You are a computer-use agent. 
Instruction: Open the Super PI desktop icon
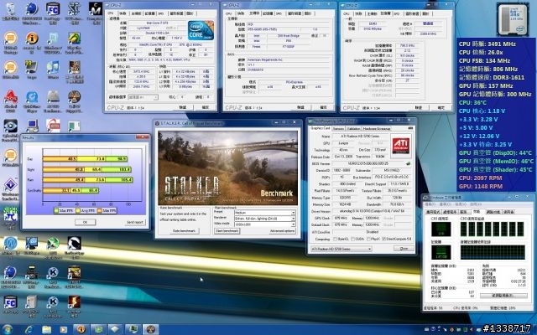point(10,214)
